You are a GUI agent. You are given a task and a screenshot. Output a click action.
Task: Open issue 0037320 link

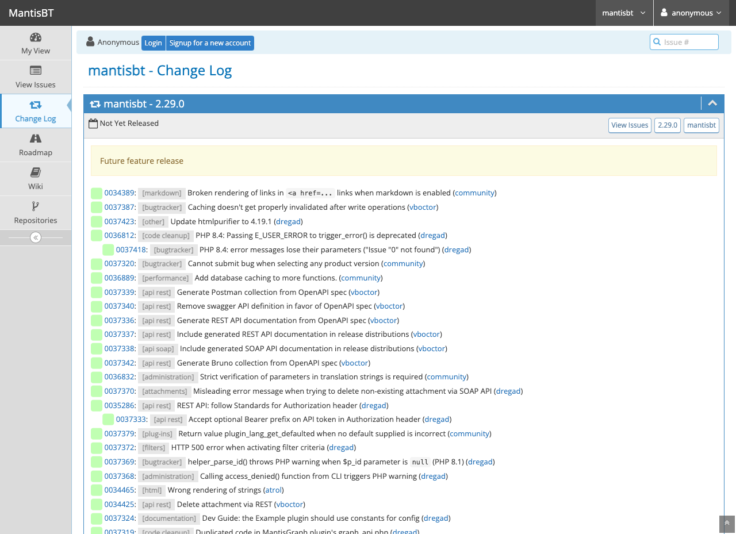[120, 263]
